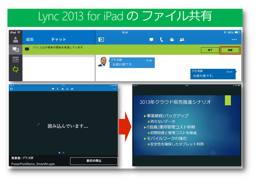The height and width of the screenshot is (184, 259).
Task: Select the blue page indicator dot
Action: (63, 153)
